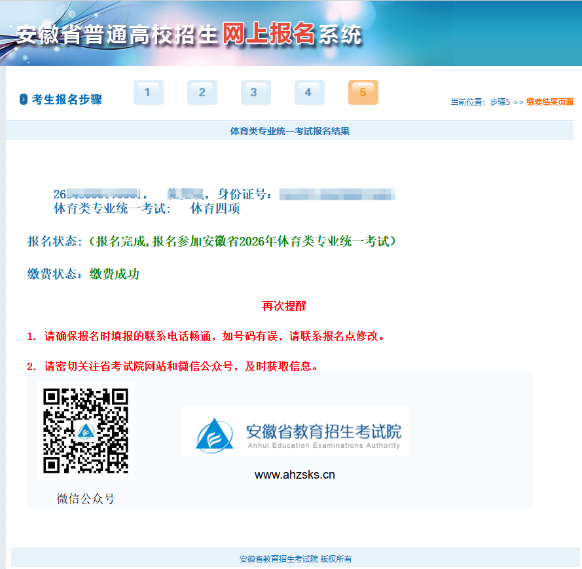
Task: Select the highlighted orange step 5 button
Action: pos(363,92)
